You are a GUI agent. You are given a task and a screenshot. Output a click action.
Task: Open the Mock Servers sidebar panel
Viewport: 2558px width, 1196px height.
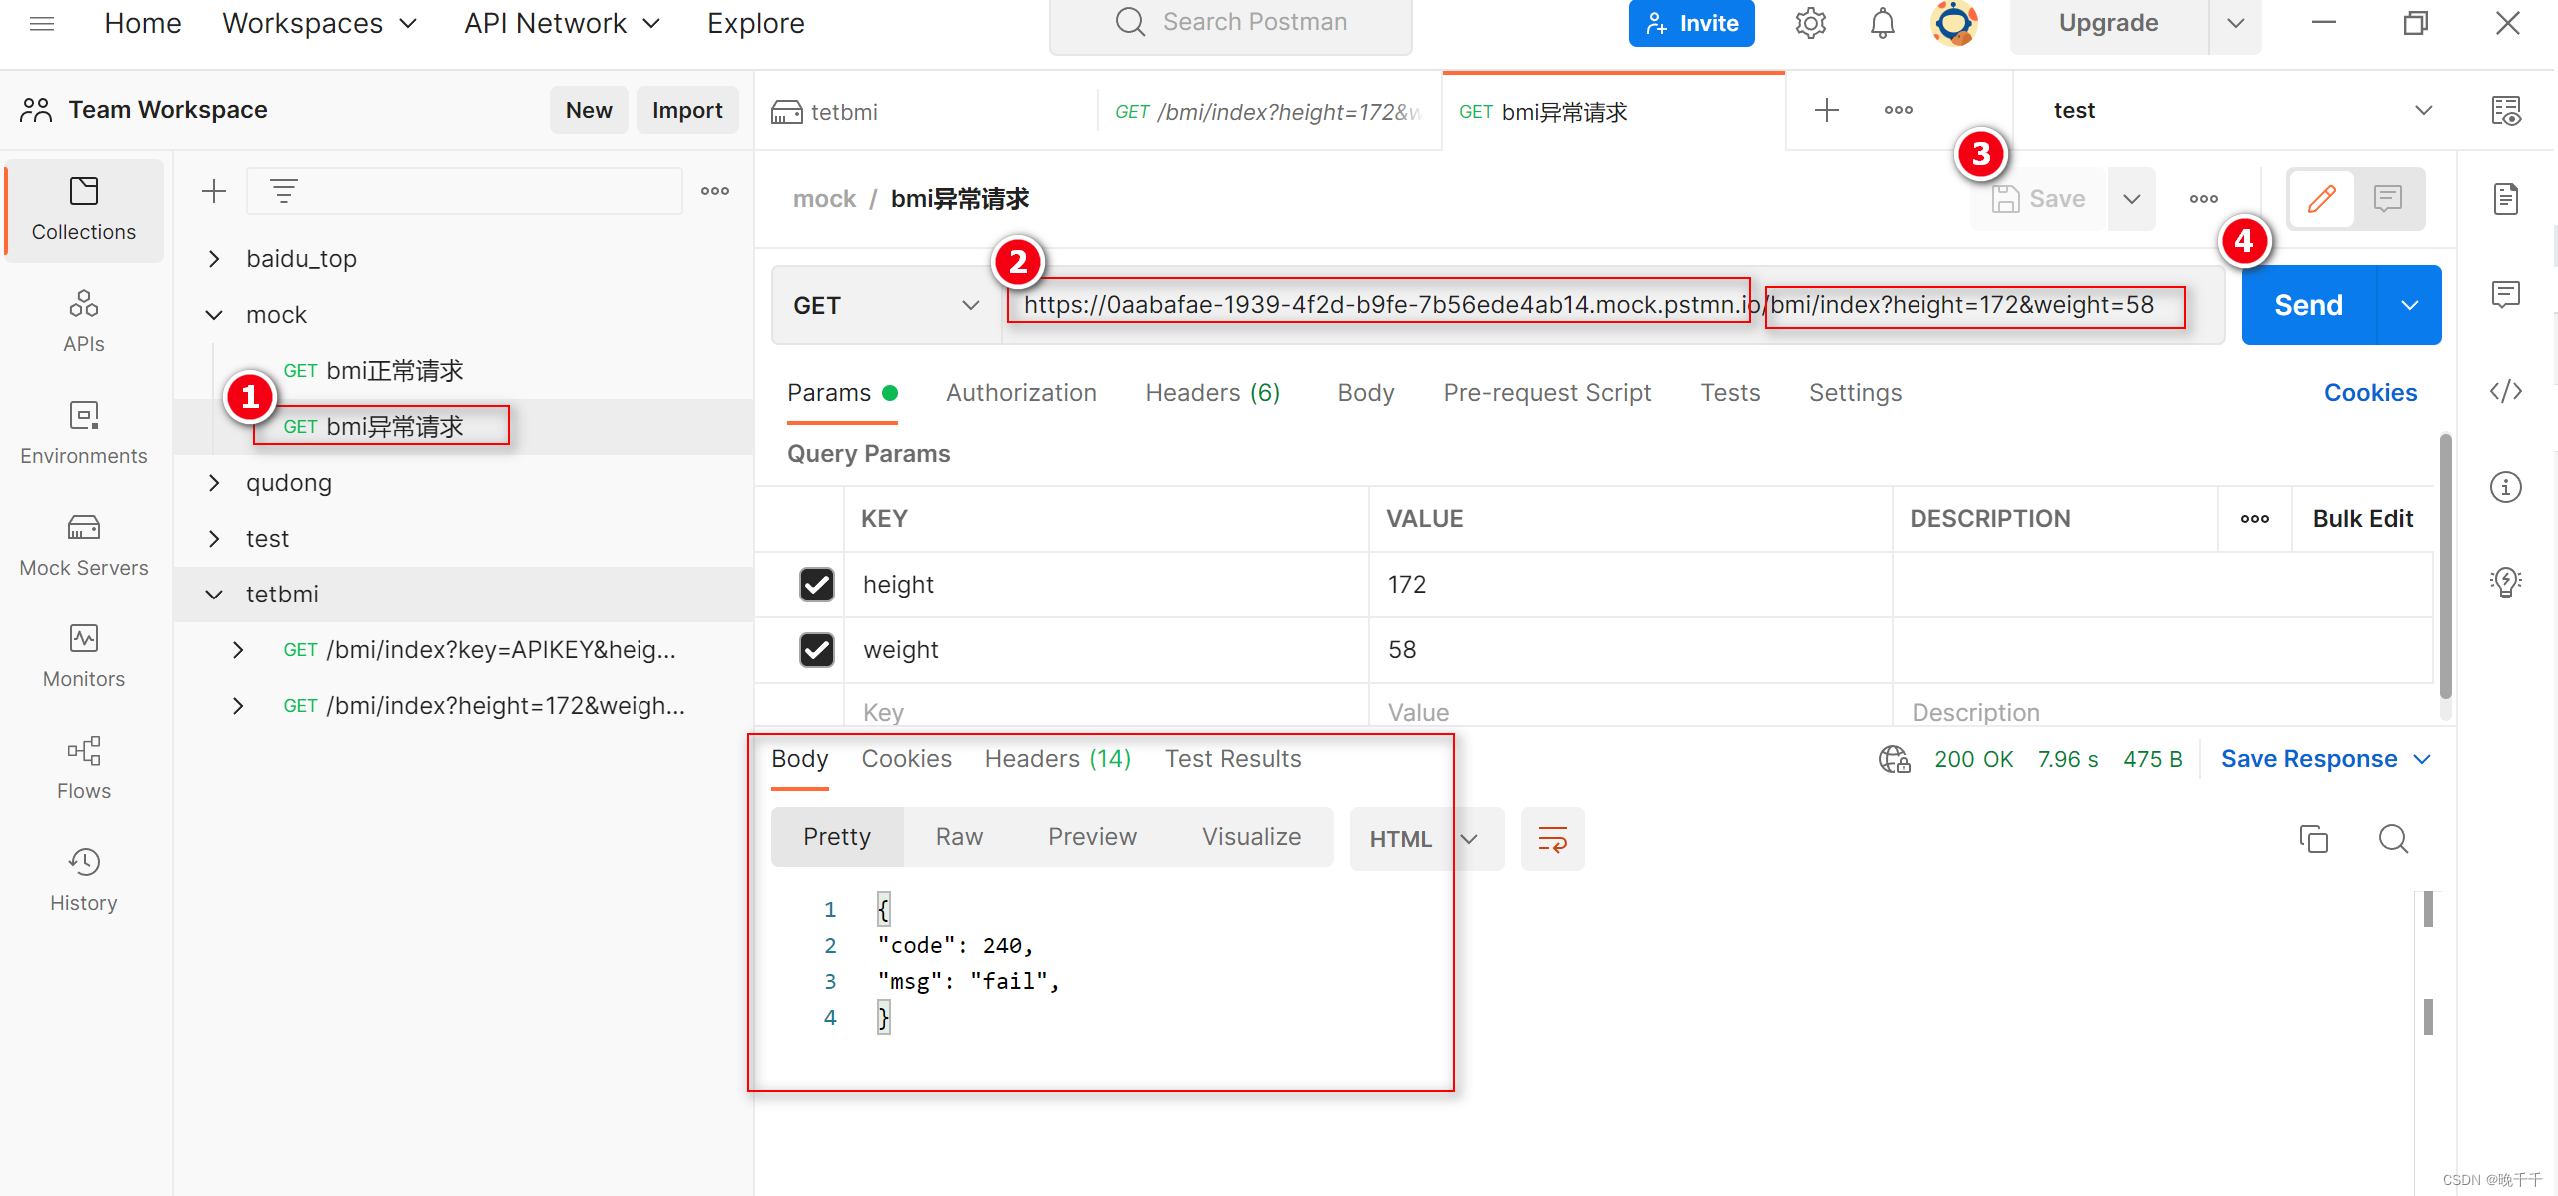[x=84, y=546]
